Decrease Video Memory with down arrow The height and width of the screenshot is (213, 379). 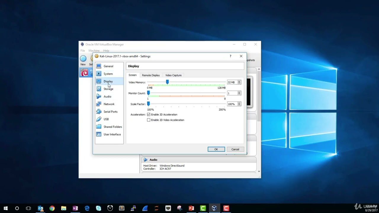pyautogui.click(x=239, y=83)
